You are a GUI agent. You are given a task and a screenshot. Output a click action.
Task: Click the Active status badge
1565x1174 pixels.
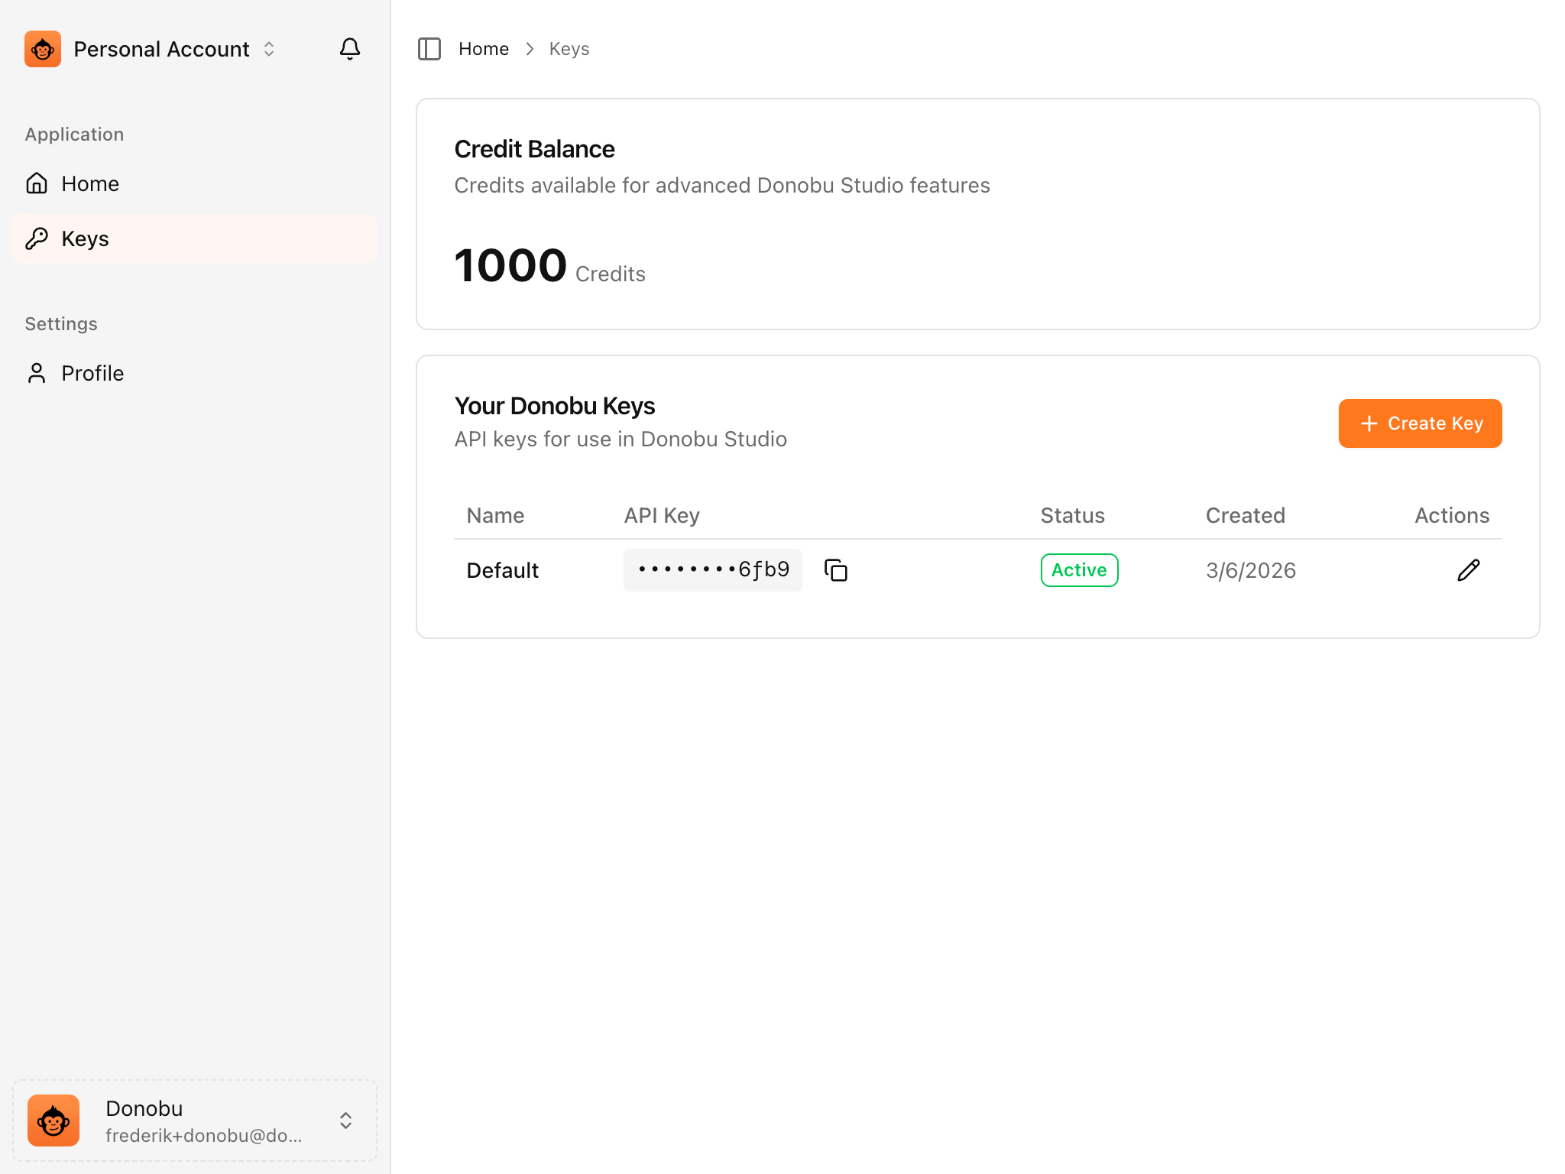(x=1079, y=570)
